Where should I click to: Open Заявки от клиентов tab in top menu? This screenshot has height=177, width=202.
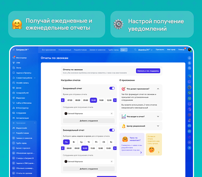tap(97, 50)
